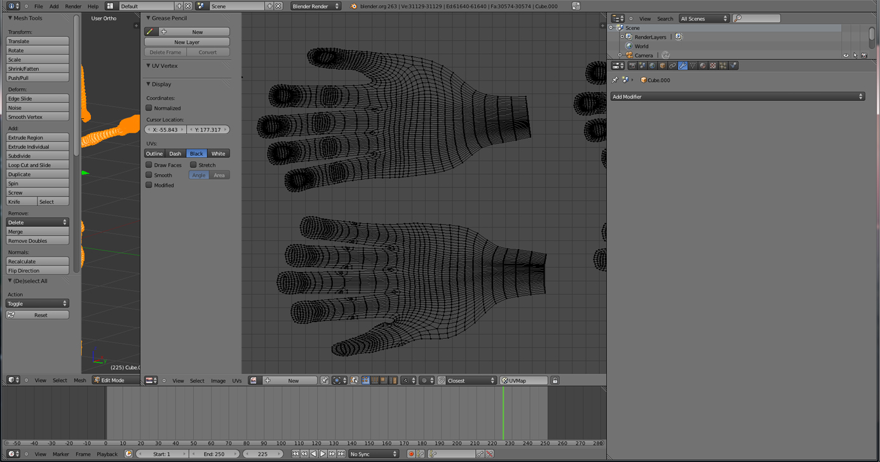The height and width of the screenshot is (462, 880).
Task: Switch to the Material properties tab icon
Action: click(x=703, y=65)
